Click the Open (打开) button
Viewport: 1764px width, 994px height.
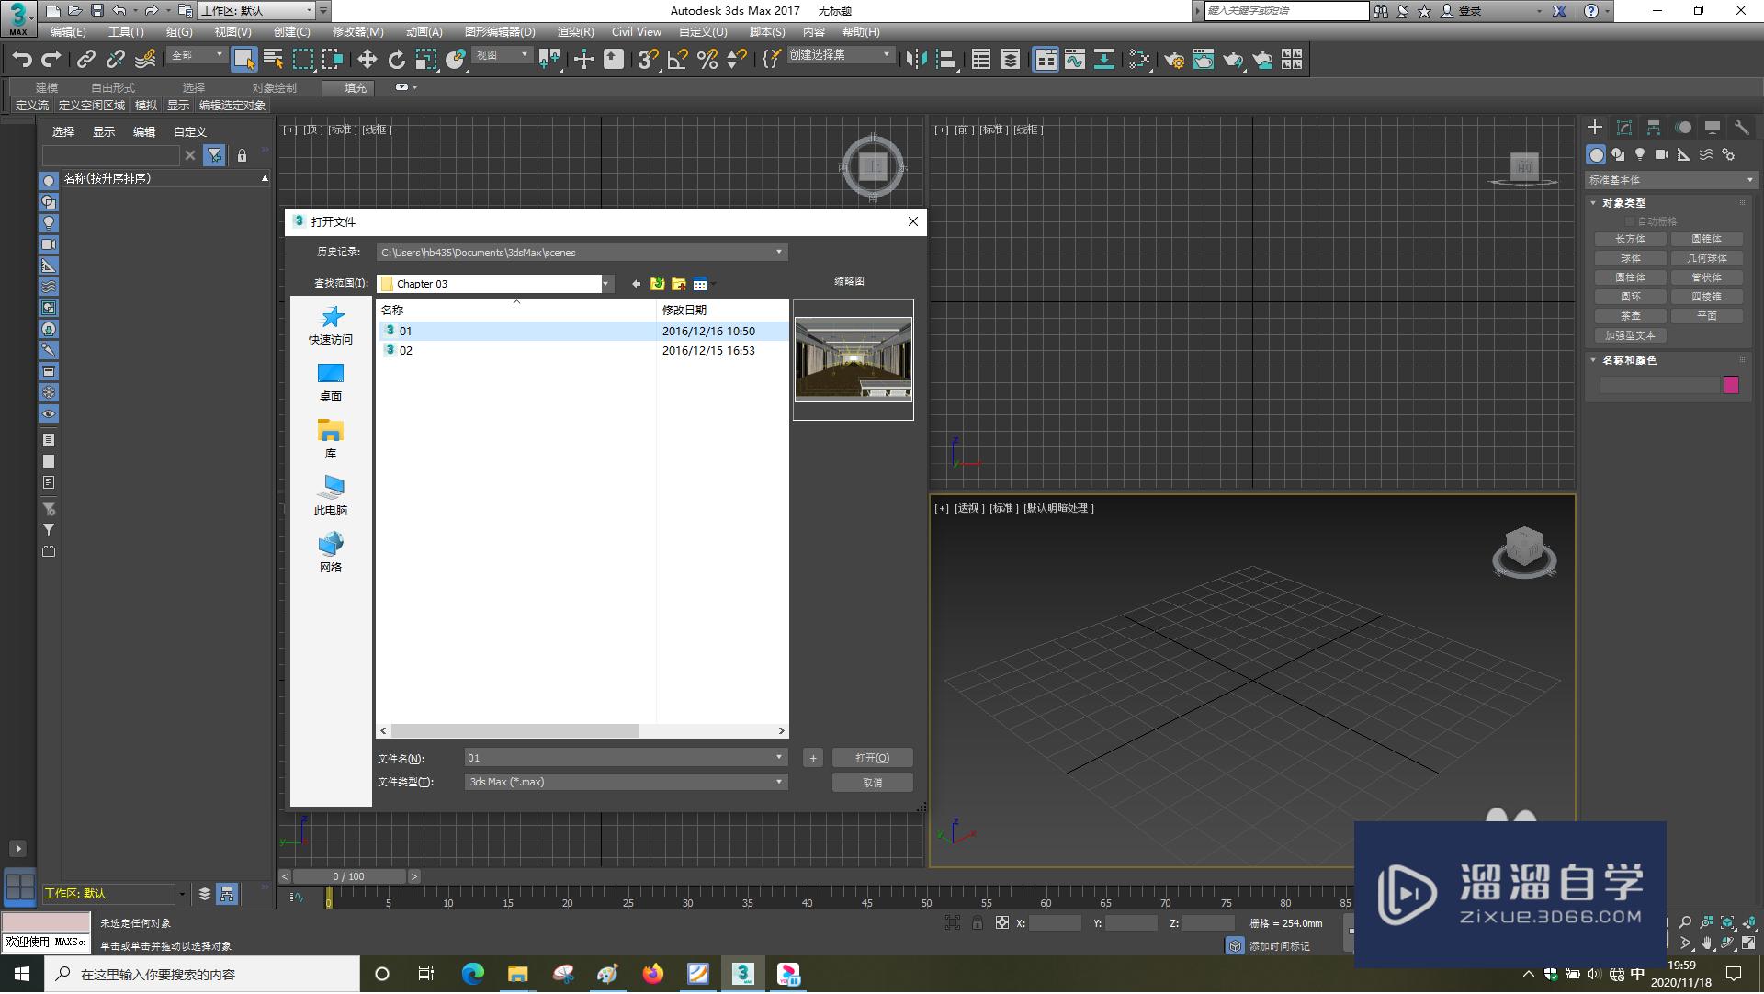872,759
